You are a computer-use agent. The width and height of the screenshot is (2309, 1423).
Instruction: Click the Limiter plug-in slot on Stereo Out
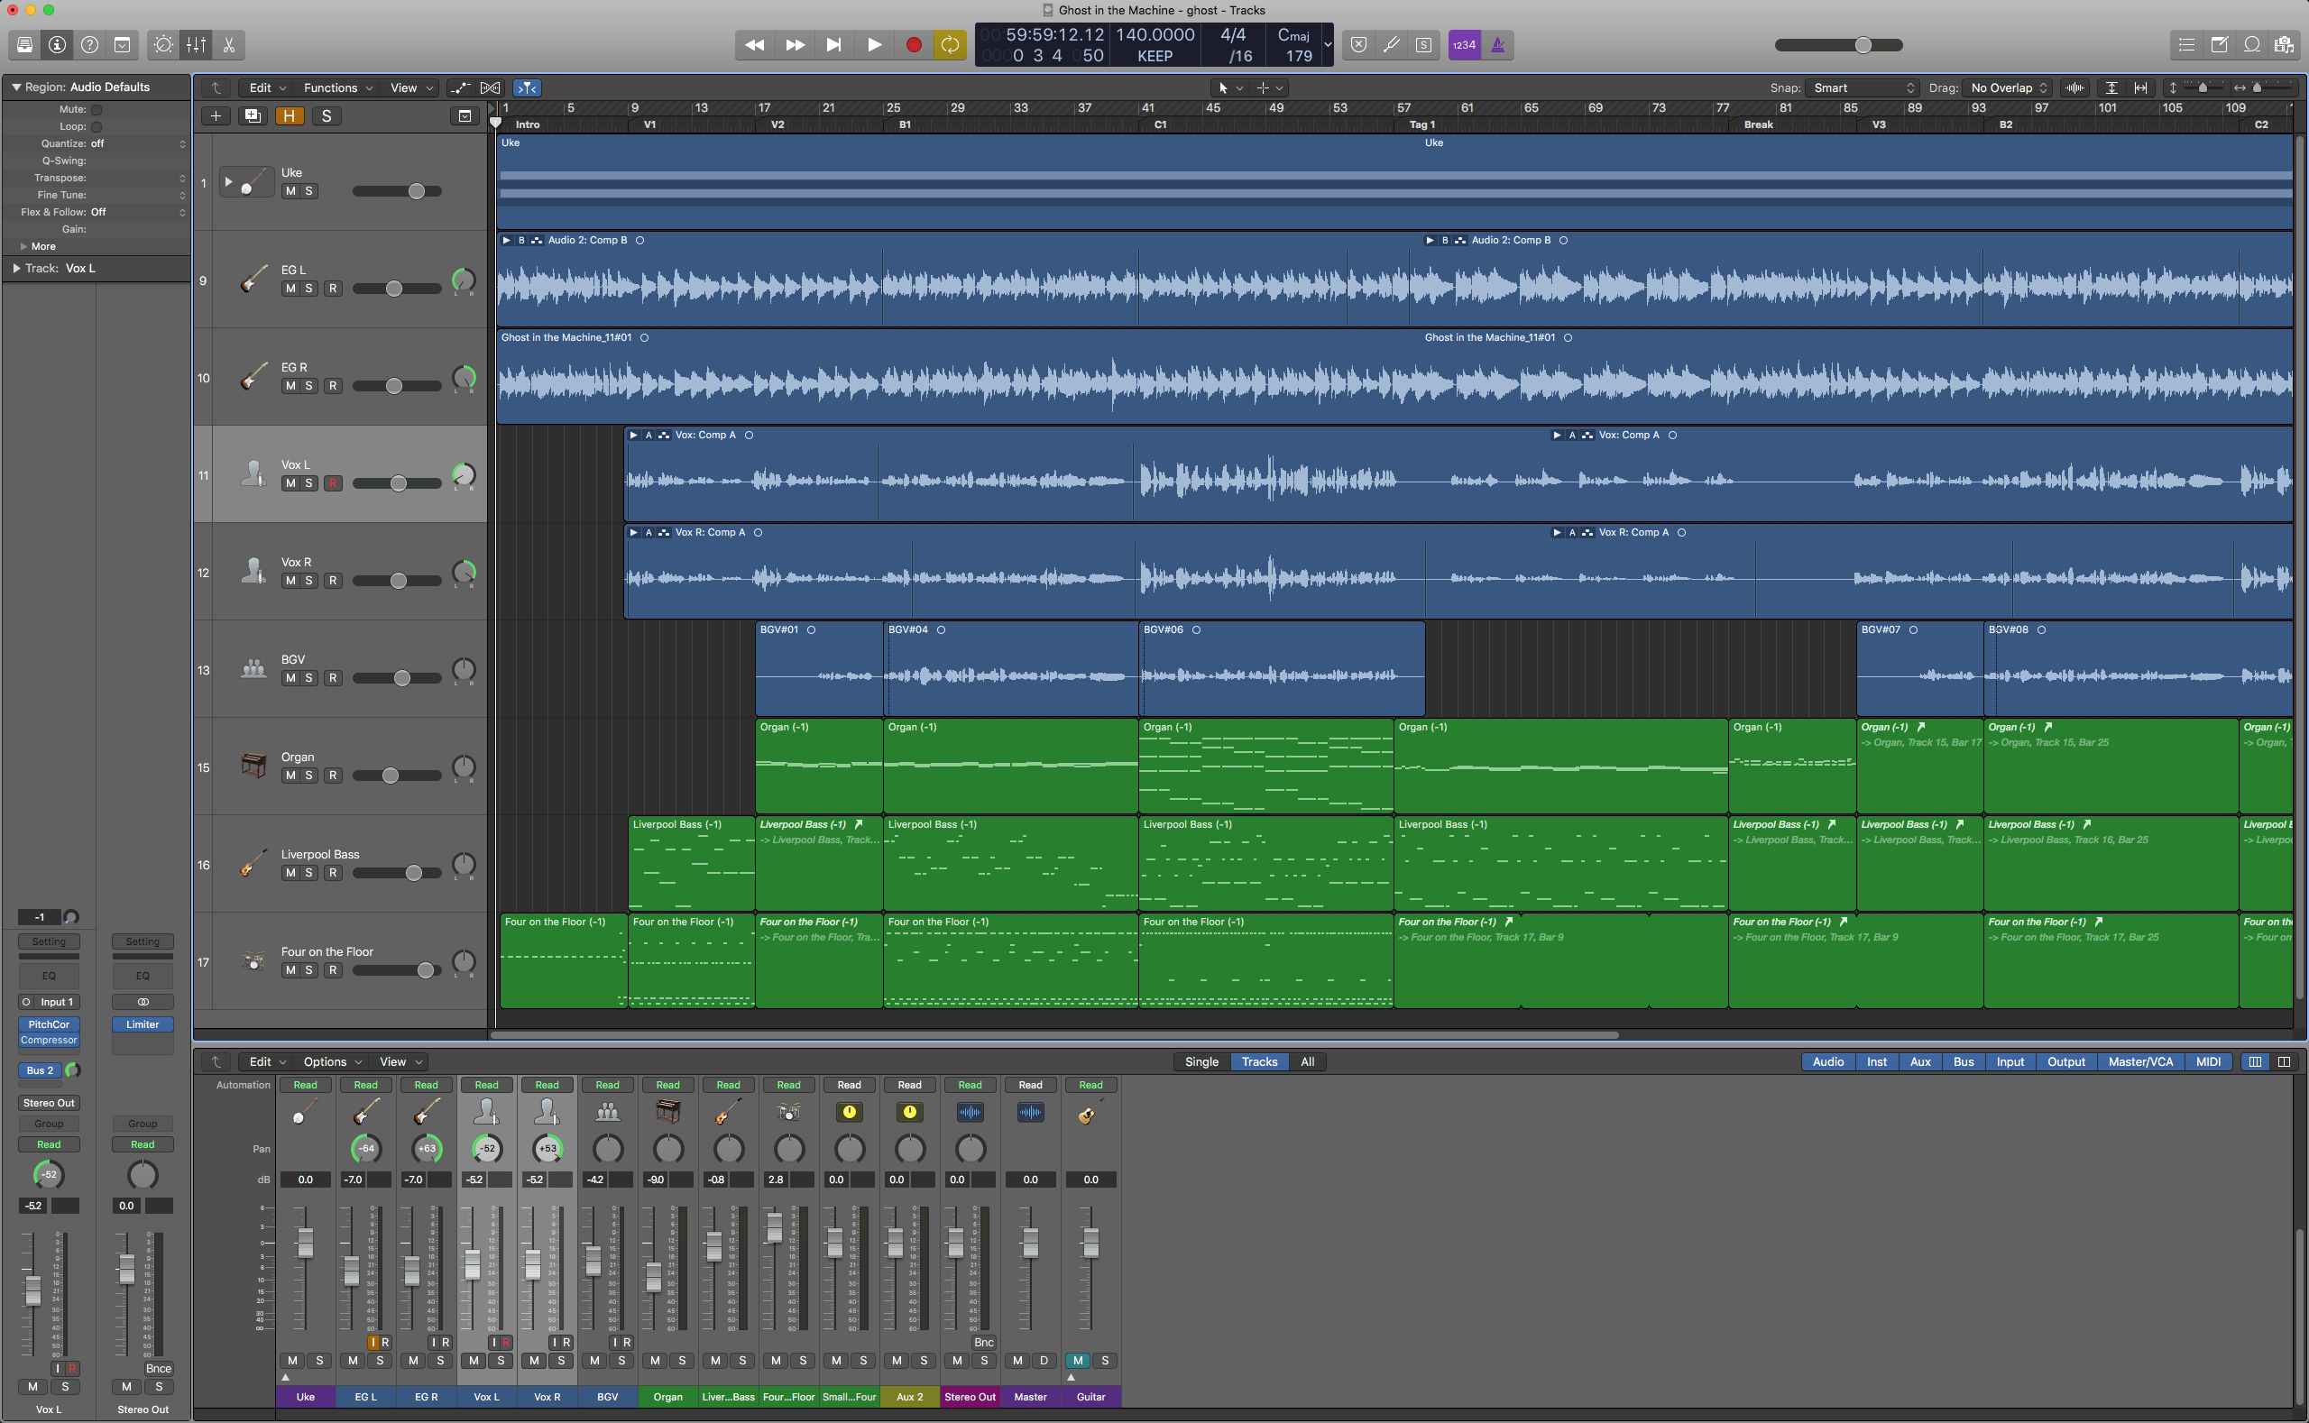[x=143, y=1024]
